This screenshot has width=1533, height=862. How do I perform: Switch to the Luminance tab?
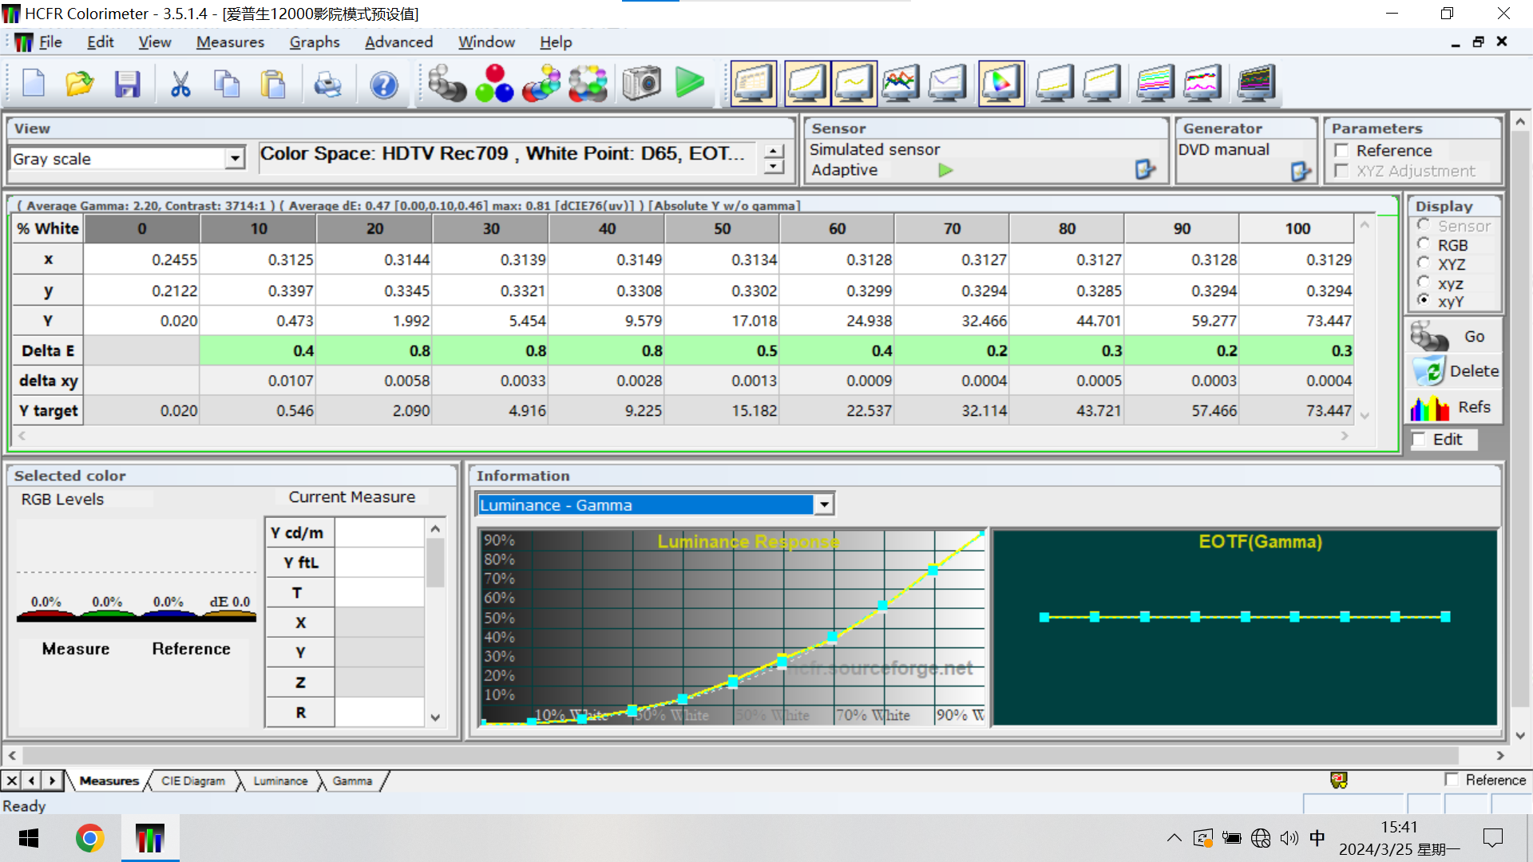click(280, 781)
